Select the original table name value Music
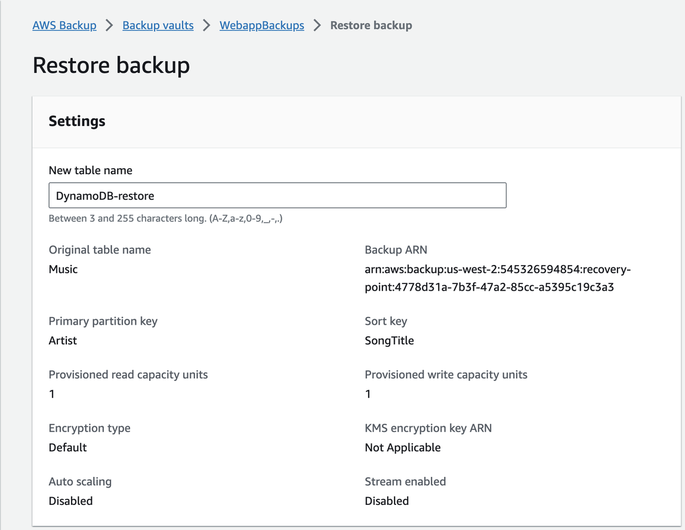 point(63,269)
